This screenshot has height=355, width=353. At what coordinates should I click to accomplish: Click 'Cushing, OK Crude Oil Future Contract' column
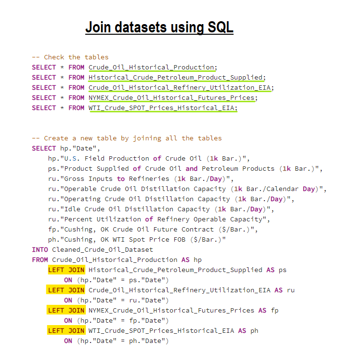(153, 230)
